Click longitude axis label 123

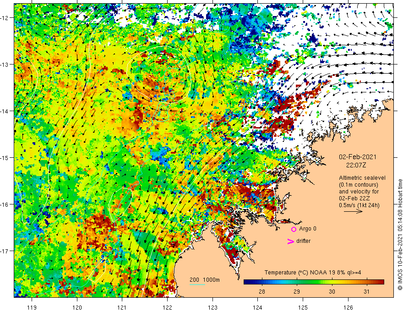[212, 307]
